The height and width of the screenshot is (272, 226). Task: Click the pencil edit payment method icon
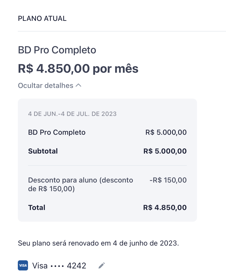[x=102, y=265]
